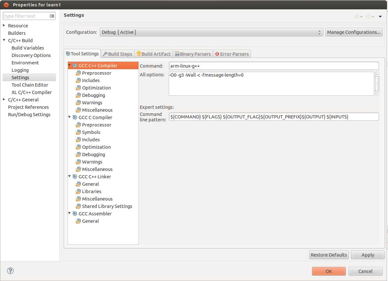The height and width of the screenshot is (281, 388).
Task: Click the GCC Assembler tool icon
Action: (x=75, y=214)
